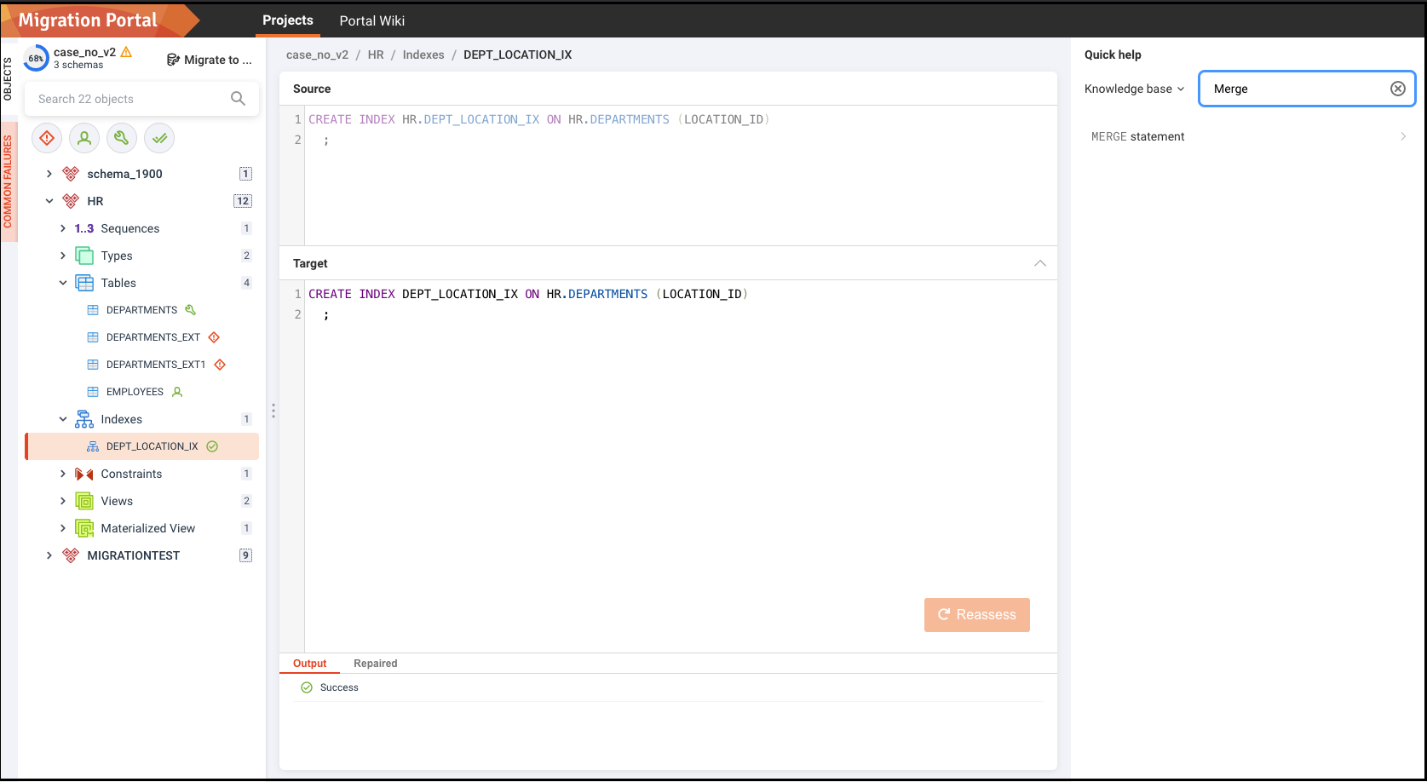Click the Migrate to button

210,60
